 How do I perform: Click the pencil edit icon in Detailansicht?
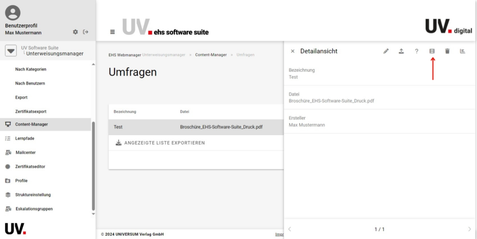(x=386, y=51)
